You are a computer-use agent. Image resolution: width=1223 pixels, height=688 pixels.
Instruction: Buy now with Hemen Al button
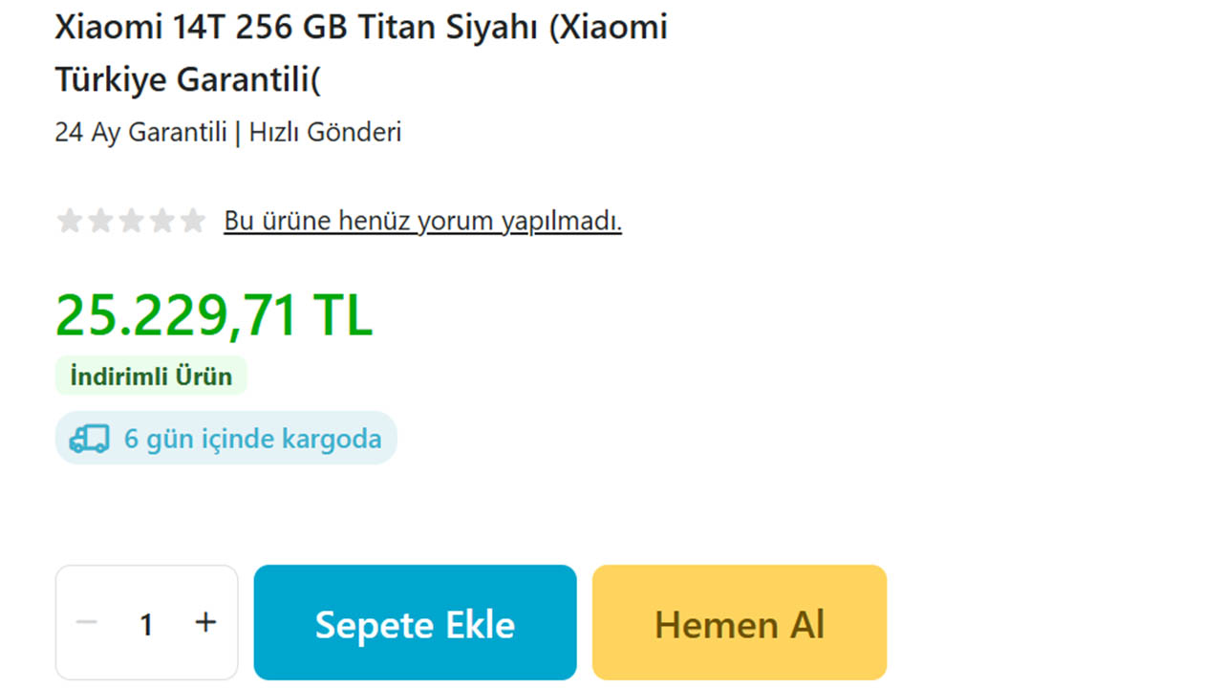[x=740, y=623]
